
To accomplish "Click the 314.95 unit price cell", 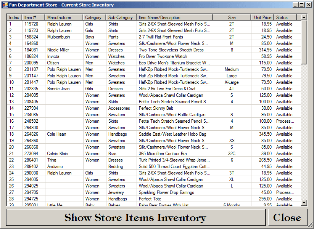I will pyautogui.click(x=265, y=50).
